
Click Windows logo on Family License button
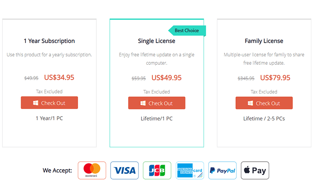[250, 103]
